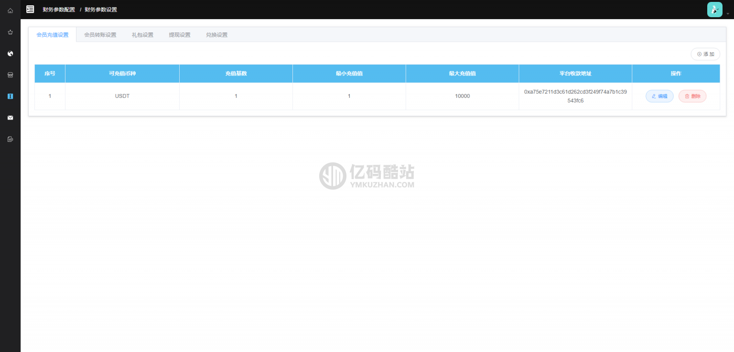Delete the USDT row with 删除
The image size is (734, 352).
click(x=692, y=96)
